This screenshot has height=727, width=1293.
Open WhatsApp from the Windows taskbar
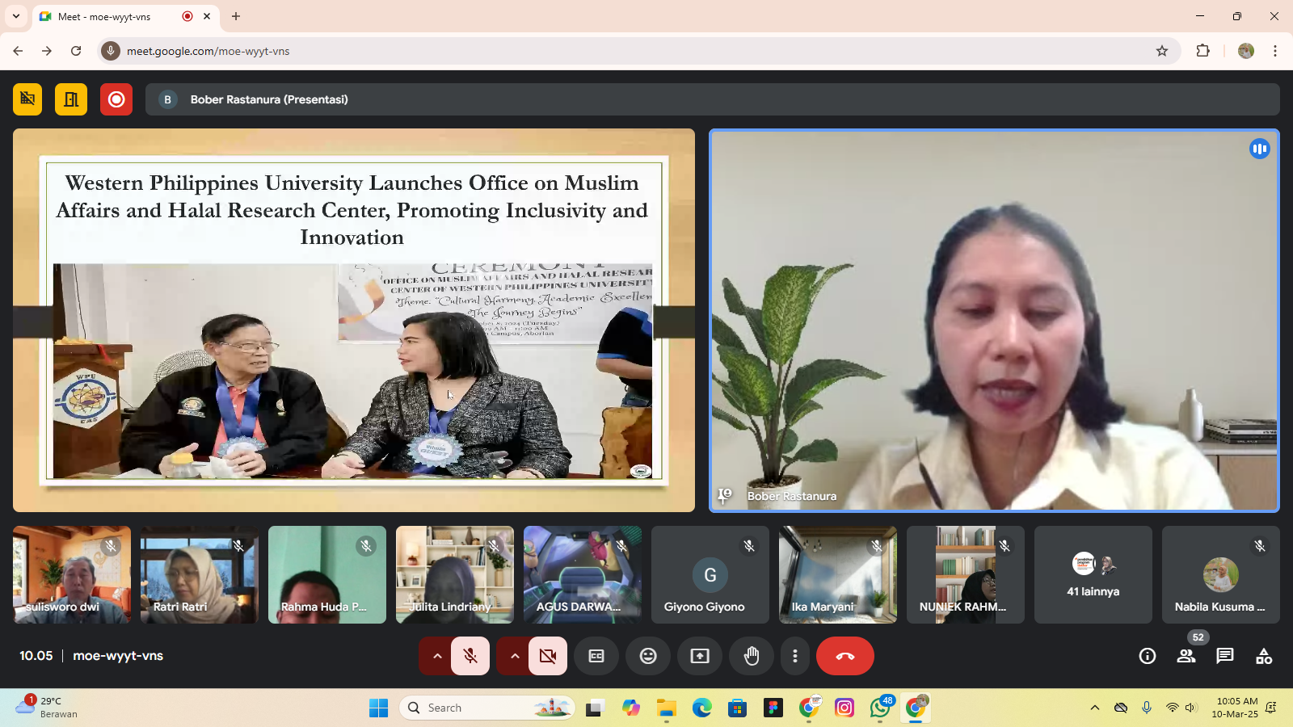(x=879, y=708)
